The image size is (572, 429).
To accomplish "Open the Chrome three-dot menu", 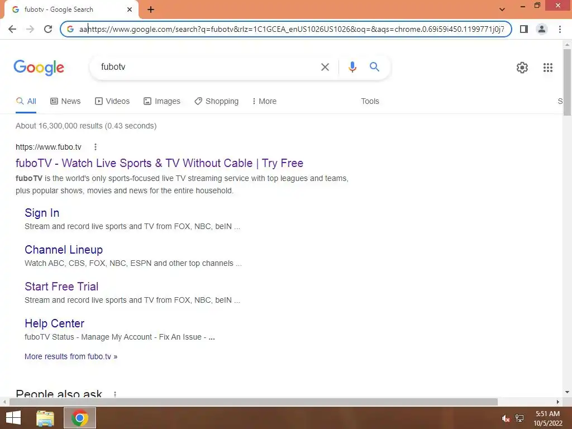I will [560, 29].
